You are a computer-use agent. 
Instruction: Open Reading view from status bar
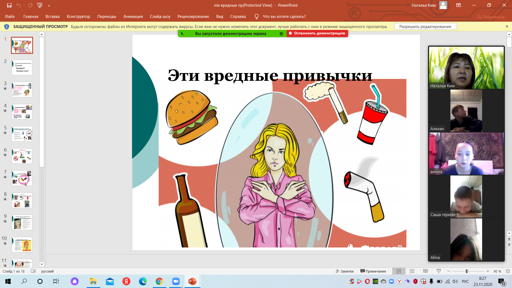(x=425, y=271)
